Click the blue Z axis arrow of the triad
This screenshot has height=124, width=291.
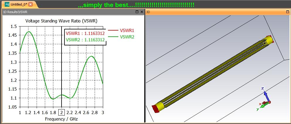[x=266, y=96]
